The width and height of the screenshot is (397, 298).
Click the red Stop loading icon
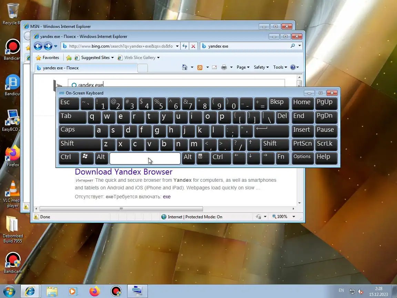click(193, 46)
